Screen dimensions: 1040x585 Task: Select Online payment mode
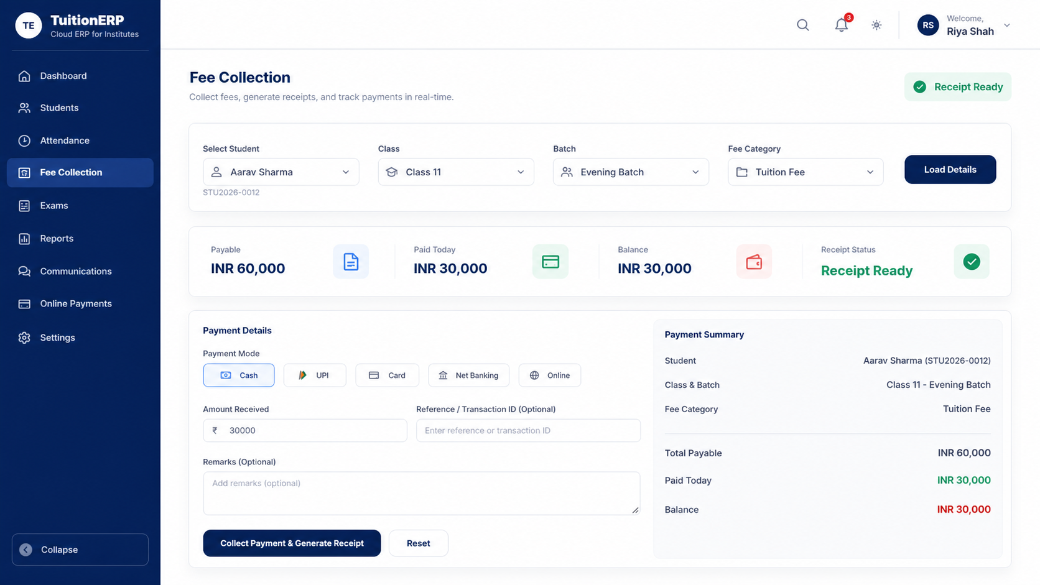pos(550,375)
